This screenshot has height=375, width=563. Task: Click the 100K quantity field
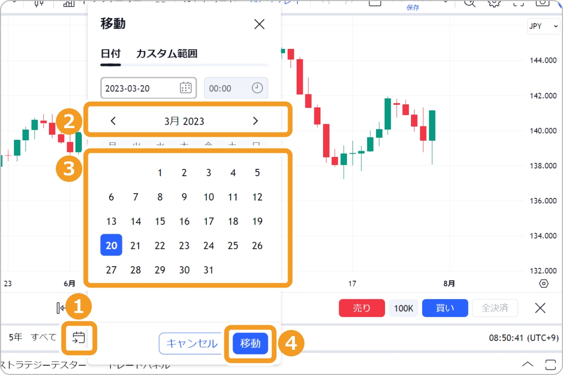tap(403, 308)
